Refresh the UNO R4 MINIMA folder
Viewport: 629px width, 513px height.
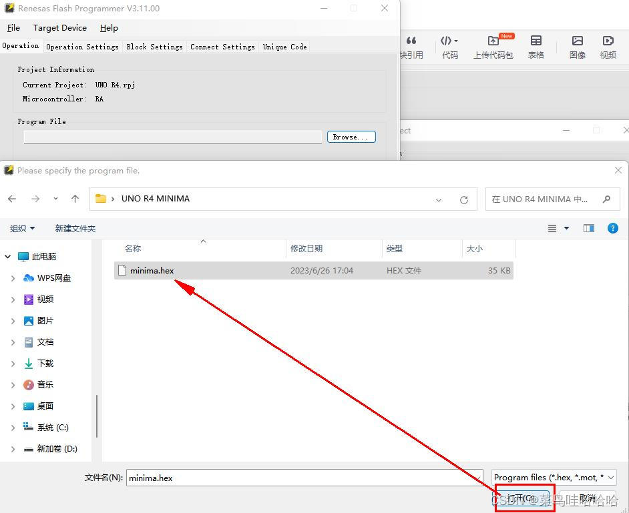pos(463,199)
